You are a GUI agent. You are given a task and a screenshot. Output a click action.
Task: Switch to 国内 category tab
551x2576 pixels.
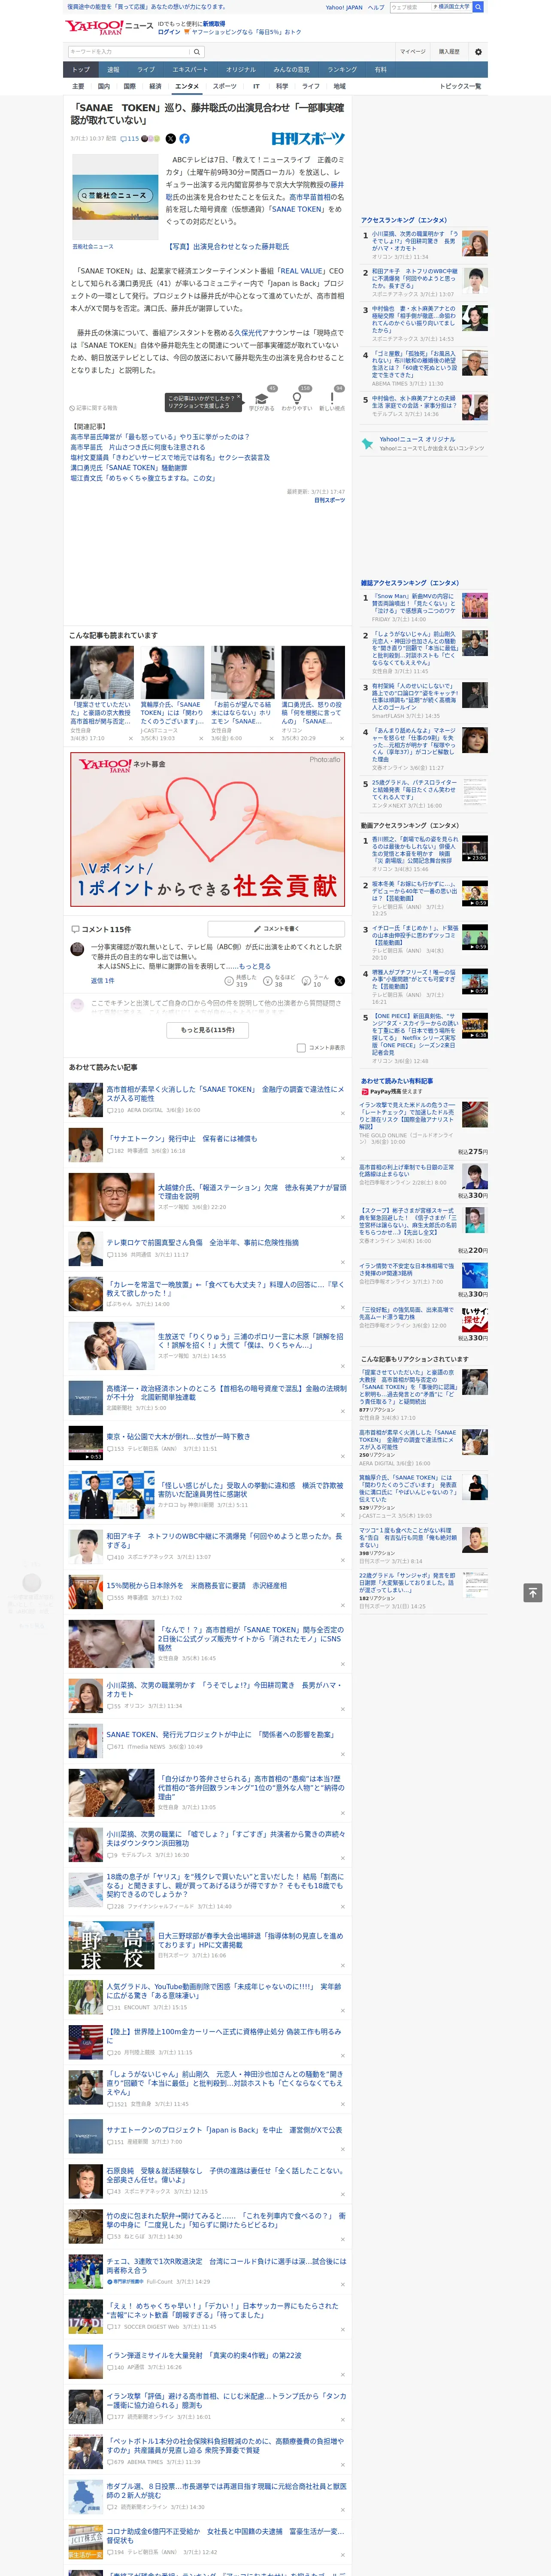tap(104, 86)
